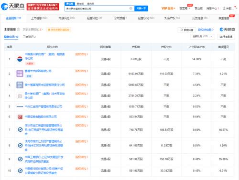The height and width of the screenshot is (180, 239).
Task: Click the 天眼查 watermark logo near the table
Action: coord(227,30)
